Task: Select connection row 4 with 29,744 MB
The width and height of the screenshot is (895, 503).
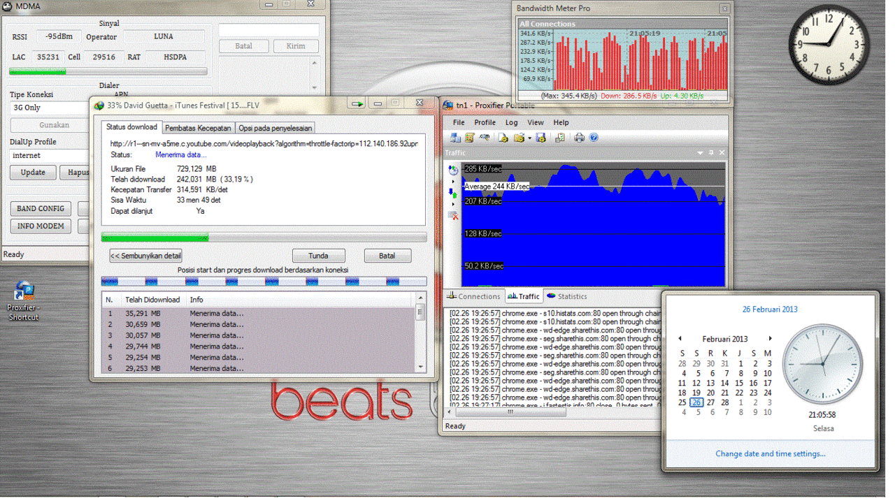Action: [x=259, y=346]
